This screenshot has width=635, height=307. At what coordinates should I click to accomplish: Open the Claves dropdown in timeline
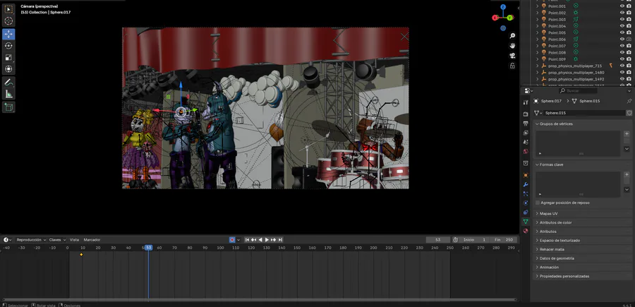pos(57,240)
